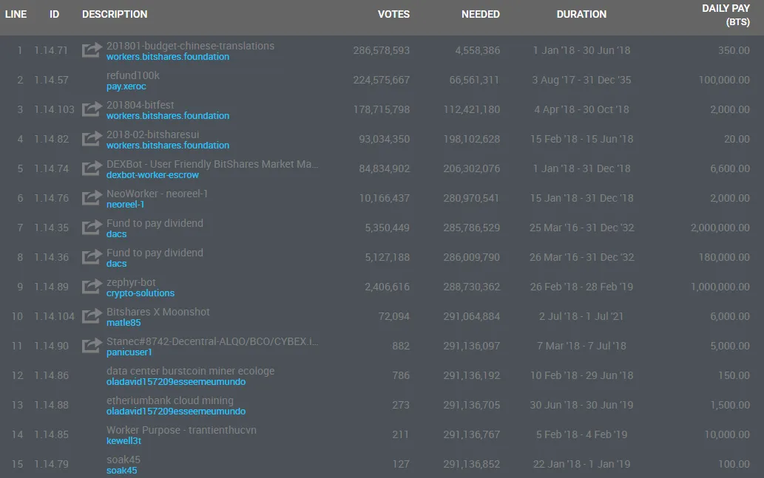Sort by ID column header
Viewport: 764px width, 478px height.
[54, 14]
